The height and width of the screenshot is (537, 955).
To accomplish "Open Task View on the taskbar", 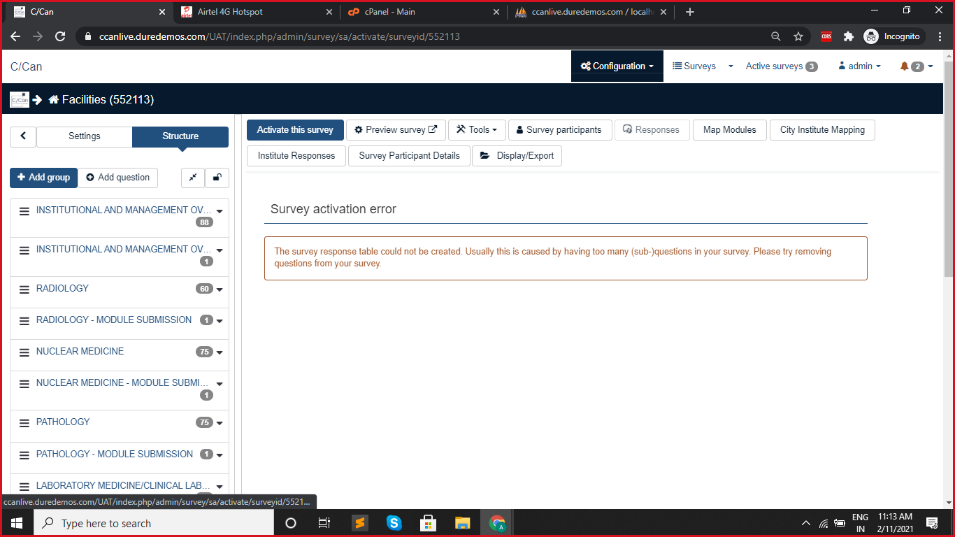I will pos(324,523).
